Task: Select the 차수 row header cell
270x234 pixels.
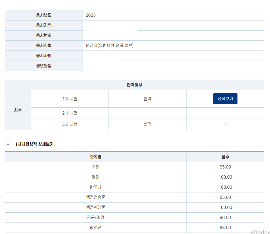Action: [x=18, y=110]
